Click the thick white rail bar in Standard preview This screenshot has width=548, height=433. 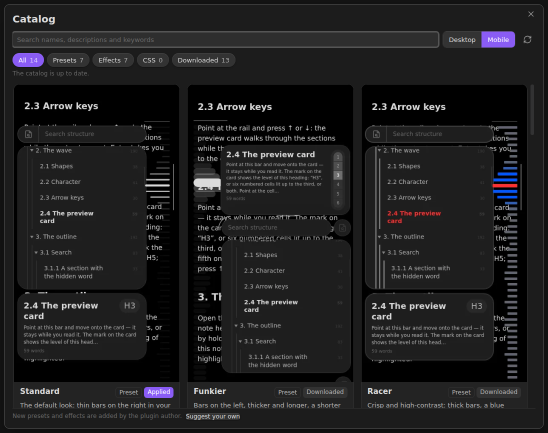coord(157,185)
